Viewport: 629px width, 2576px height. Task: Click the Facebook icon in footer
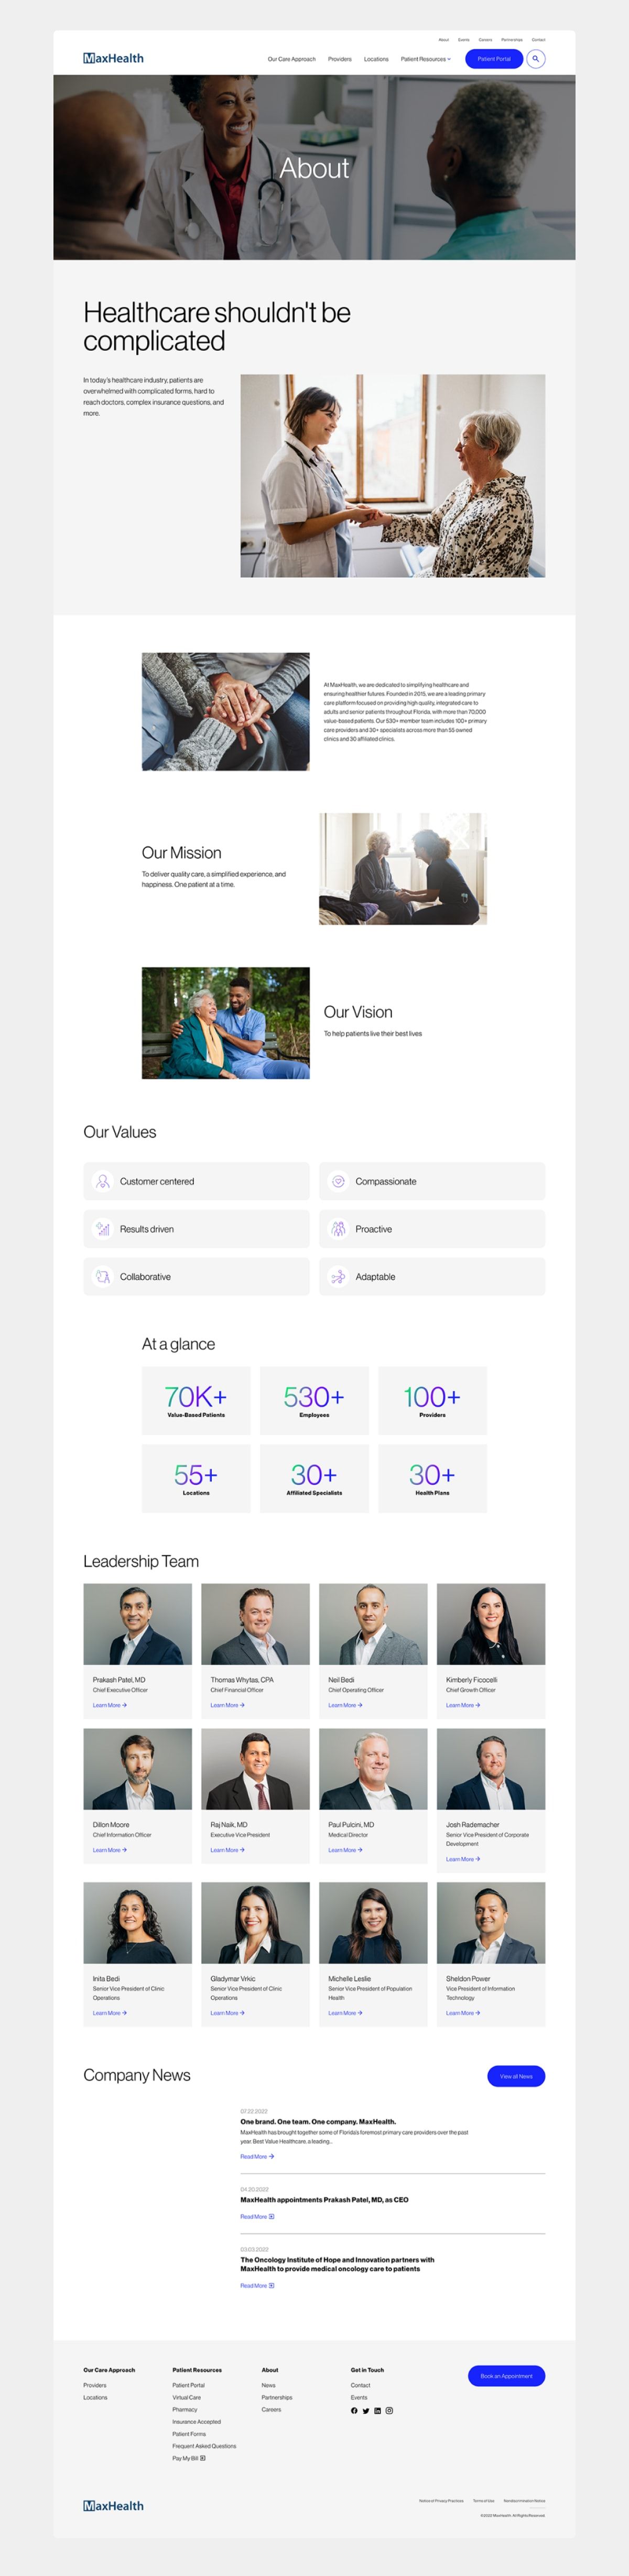(354, 2410)
